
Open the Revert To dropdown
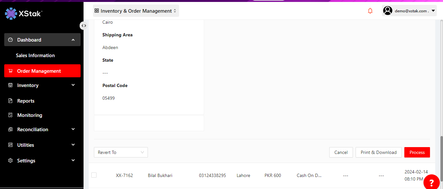tap(121, 152)
